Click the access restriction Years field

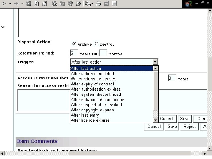172,78
